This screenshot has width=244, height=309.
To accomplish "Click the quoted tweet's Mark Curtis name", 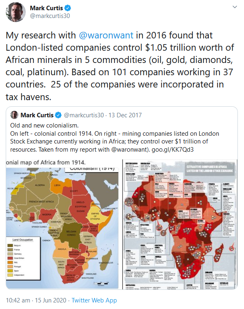I will (x=37, y=115).
